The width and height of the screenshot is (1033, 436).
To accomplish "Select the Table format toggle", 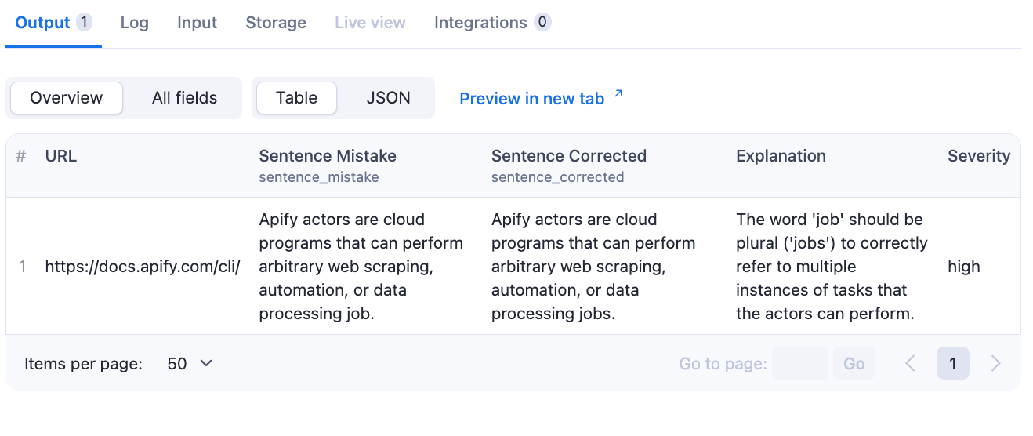I will 296,98.
